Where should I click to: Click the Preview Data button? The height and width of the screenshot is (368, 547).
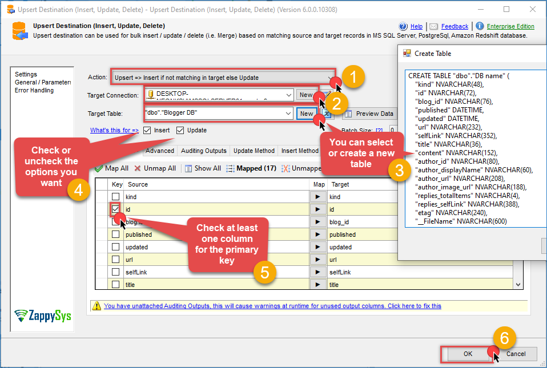369,114
